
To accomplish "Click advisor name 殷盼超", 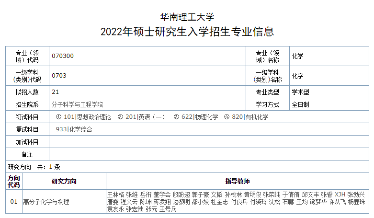I will click(181, 195).
